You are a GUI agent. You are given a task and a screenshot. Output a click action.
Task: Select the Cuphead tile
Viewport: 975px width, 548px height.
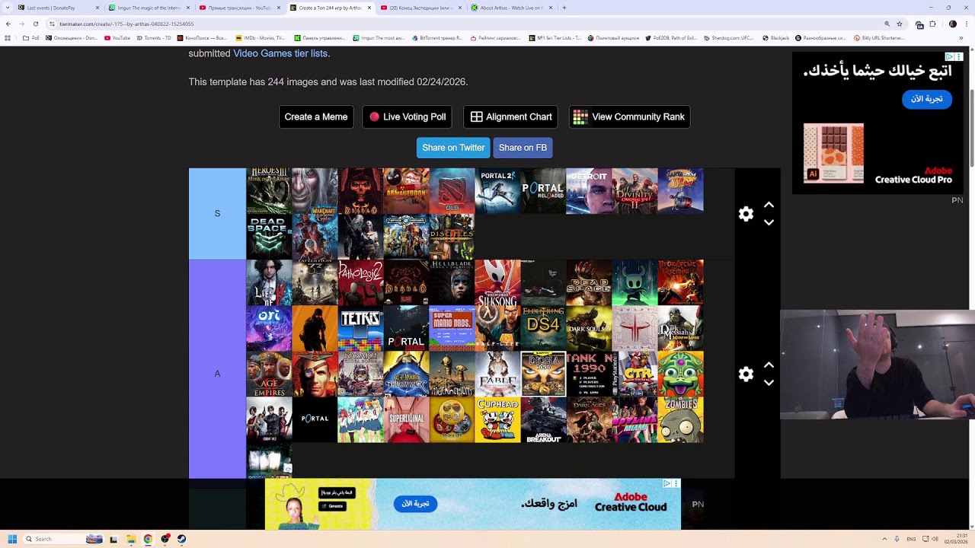[497, 419]
